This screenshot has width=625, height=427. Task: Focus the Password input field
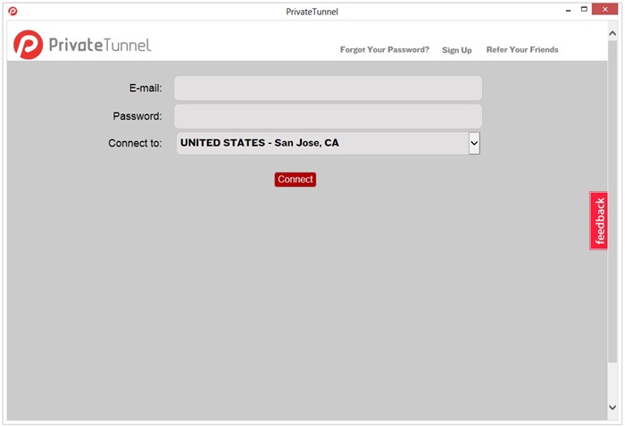(328, 116)
